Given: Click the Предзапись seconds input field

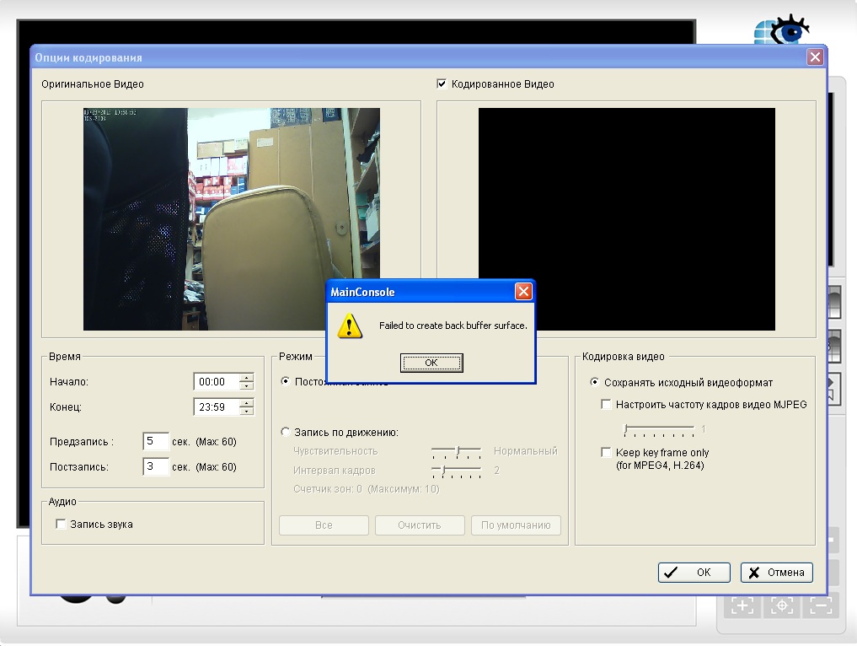Looking at the screenshot, I should (155, 442).
